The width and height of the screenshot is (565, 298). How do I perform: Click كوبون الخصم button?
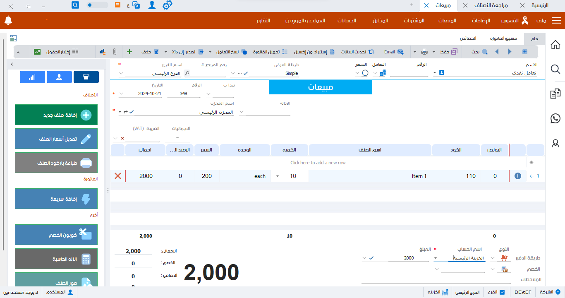click(56, 235)
